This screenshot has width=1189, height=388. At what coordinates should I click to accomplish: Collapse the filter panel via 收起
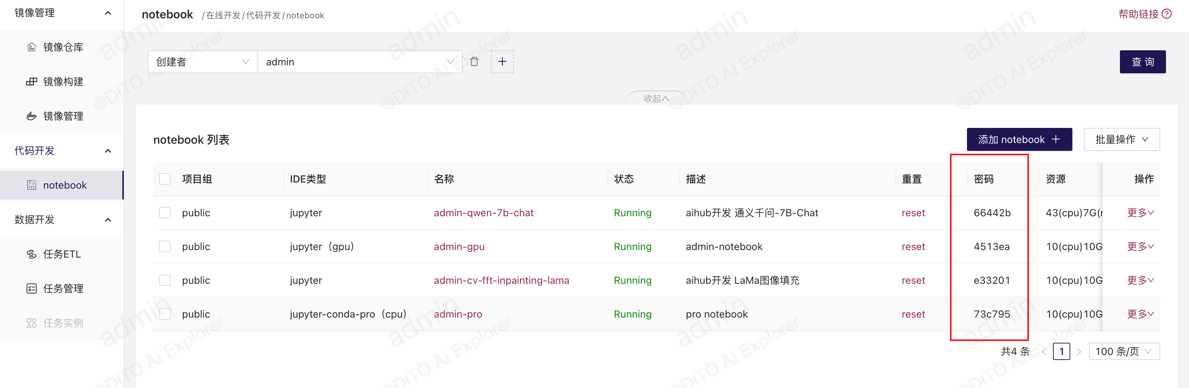[x=656, y=98]
